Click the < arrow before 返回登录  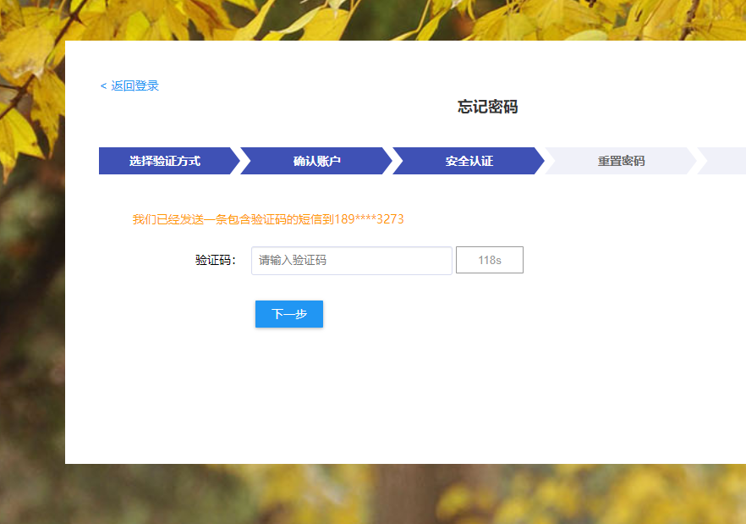click(103, 86)
